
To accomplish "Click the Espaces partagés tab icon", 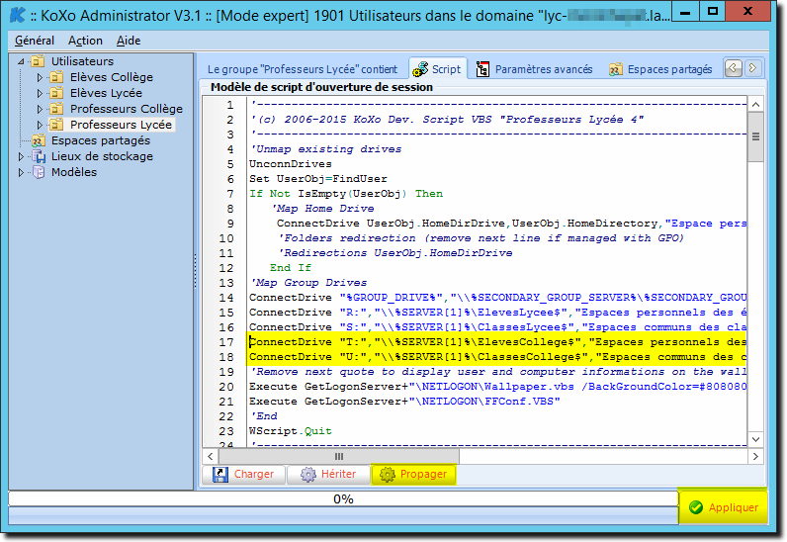I will (616, 69).
